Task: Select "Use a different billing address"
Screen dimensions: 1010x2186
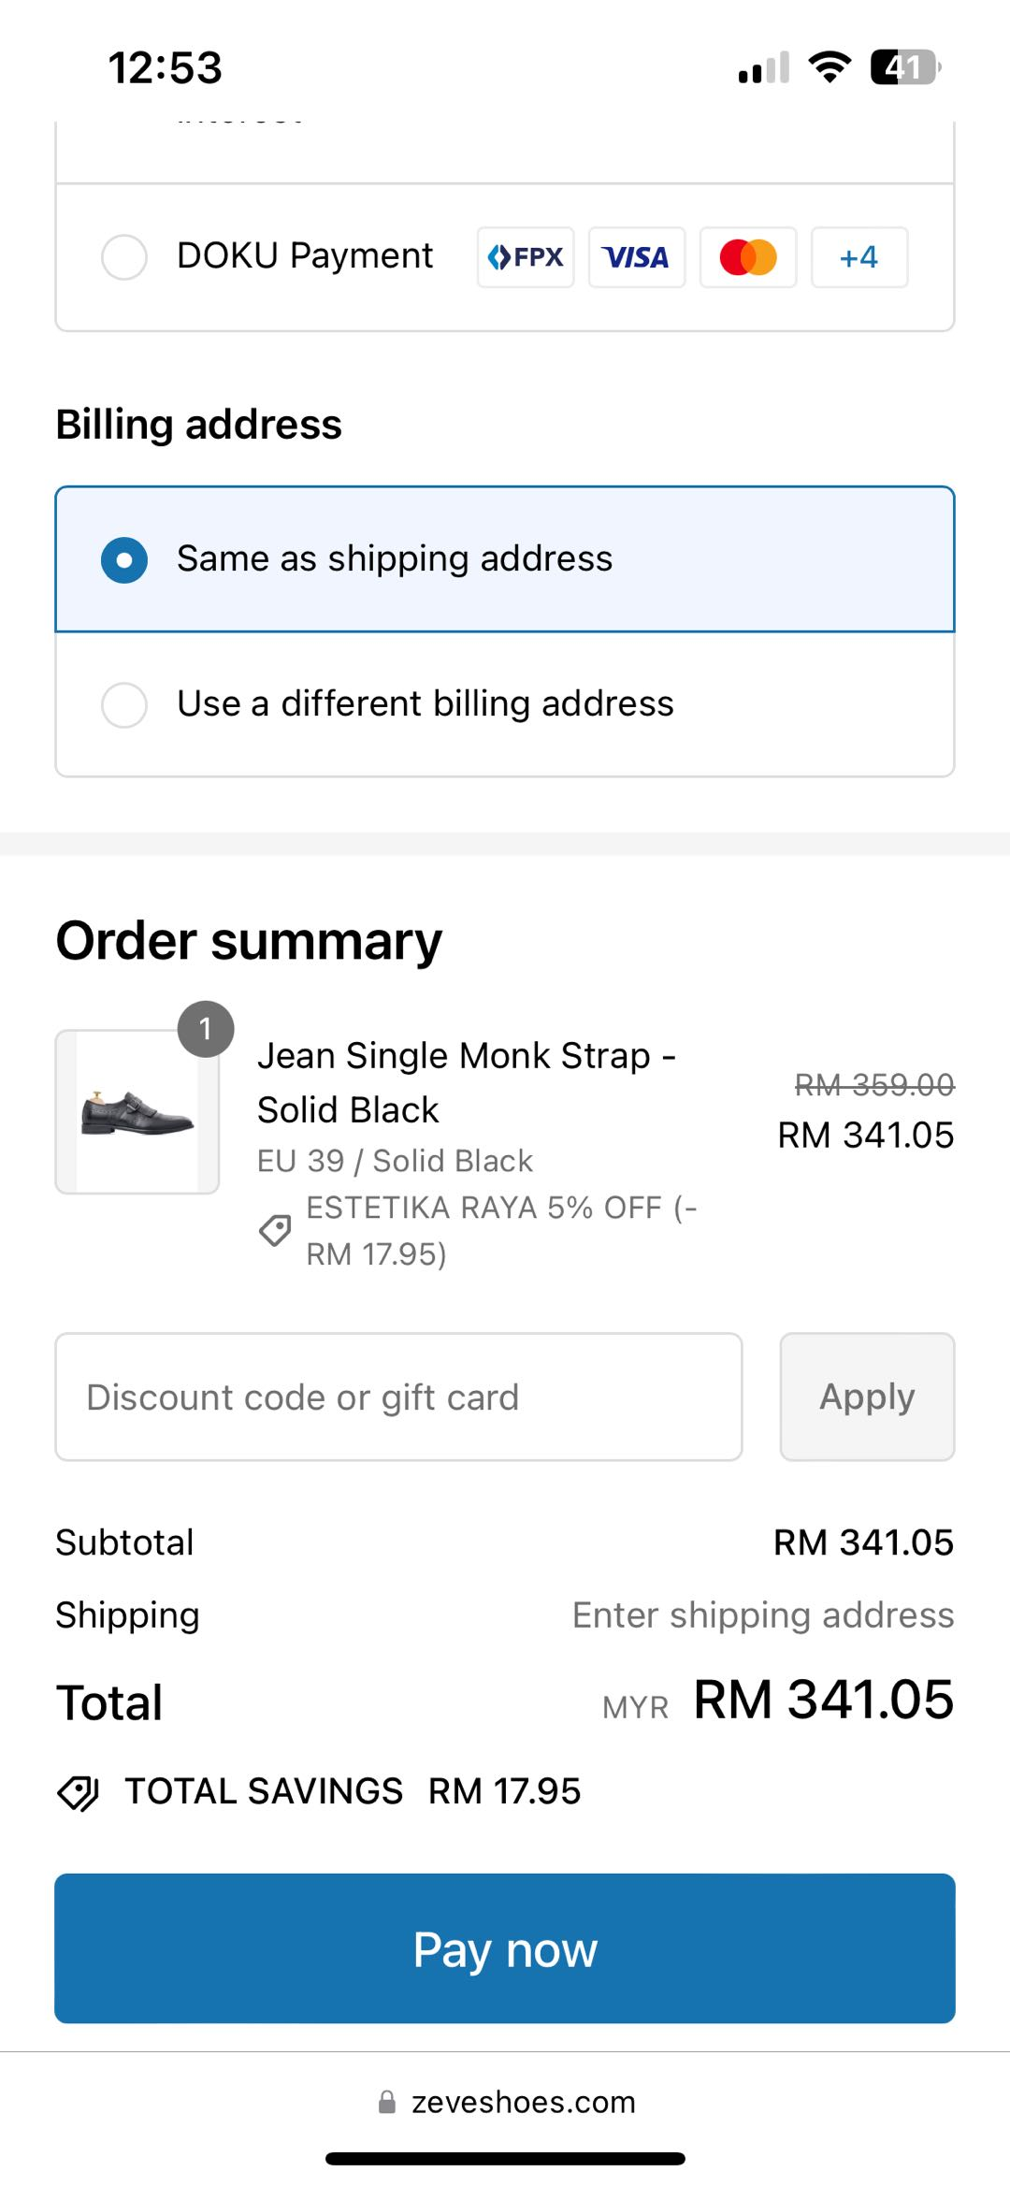Action: tap(123, 706)
